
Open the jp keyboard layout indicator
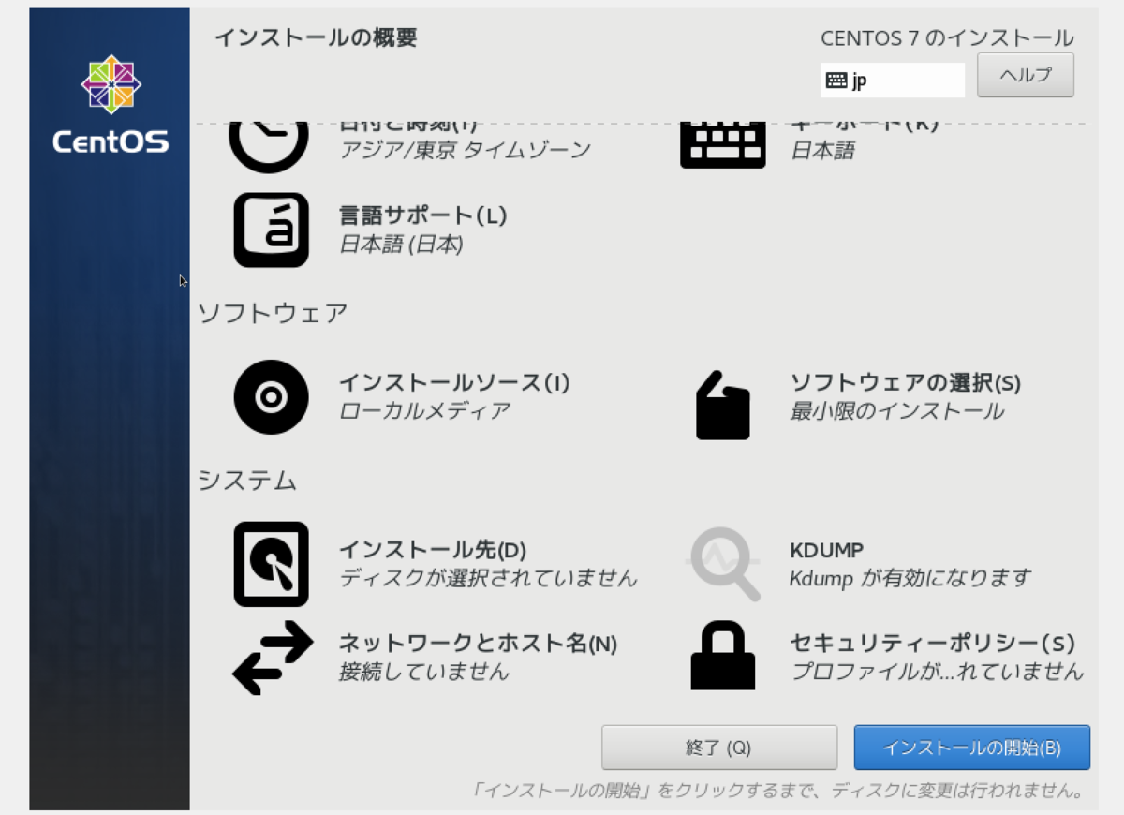(891, 80)
